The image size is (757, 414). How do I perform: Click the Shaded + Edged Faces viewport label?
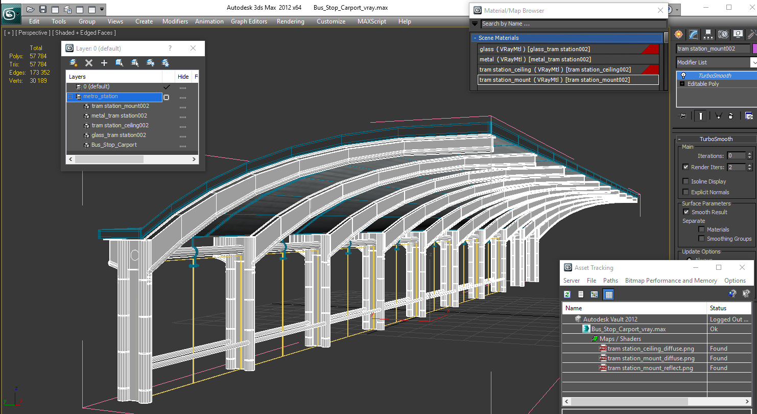click(84, 33)
